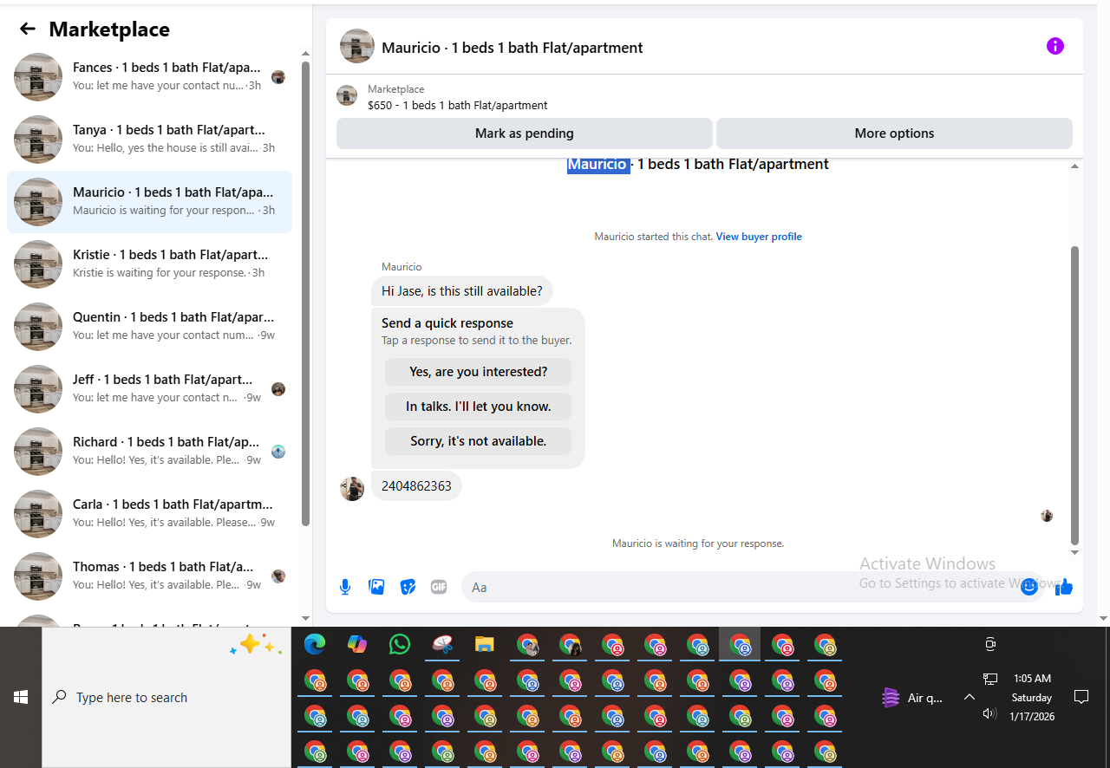Open the listing thumbnail beside $650 price
1110x768 pixels.
(x=347, y=96)
